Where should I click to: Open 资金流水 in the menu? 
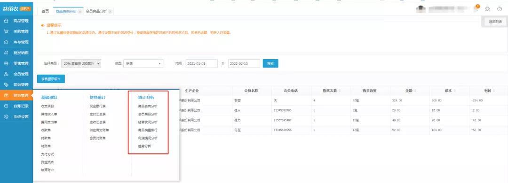point(48,162)
